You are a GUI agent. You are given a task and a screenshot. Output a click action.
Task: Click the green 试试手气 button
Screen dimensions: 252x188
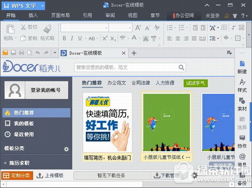[x=195, y=83]
